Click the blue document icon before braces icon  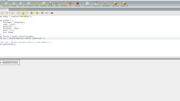click(42, 13)
